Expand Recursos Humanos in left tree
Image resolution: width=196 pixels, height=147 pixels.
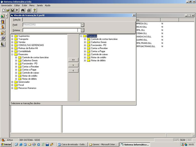[x=12, y=88]
